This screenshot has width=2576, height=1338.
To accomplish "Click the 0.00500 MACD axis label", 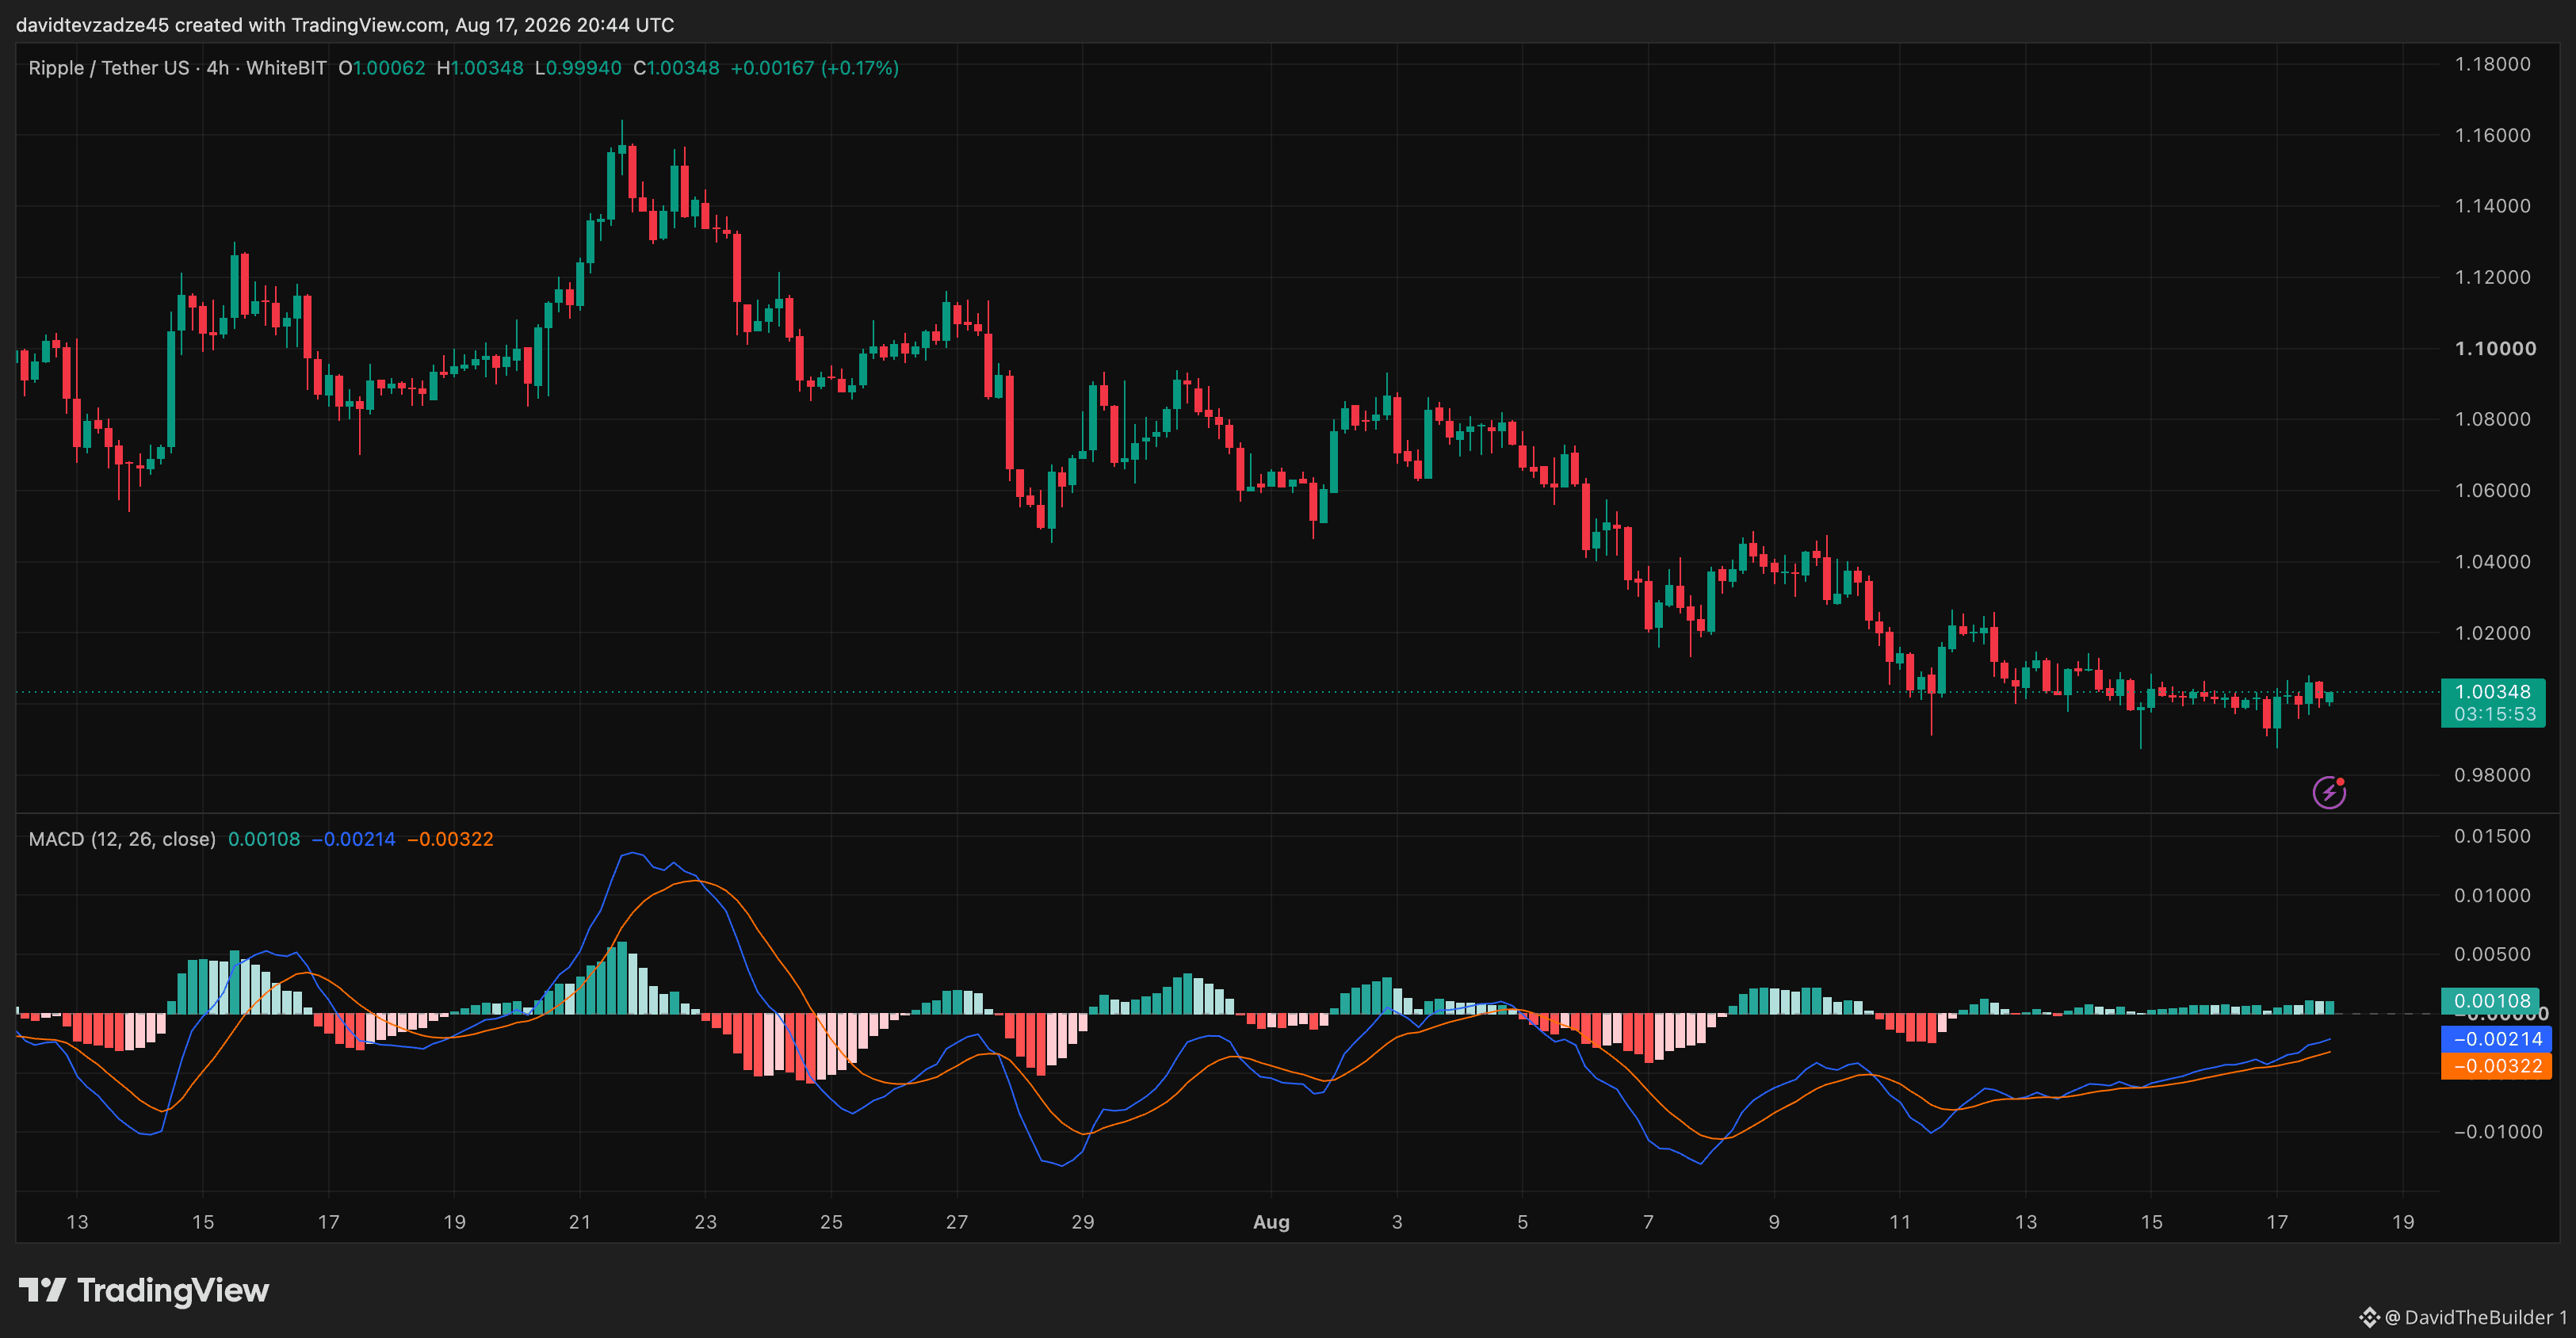I will [2493, 954].
